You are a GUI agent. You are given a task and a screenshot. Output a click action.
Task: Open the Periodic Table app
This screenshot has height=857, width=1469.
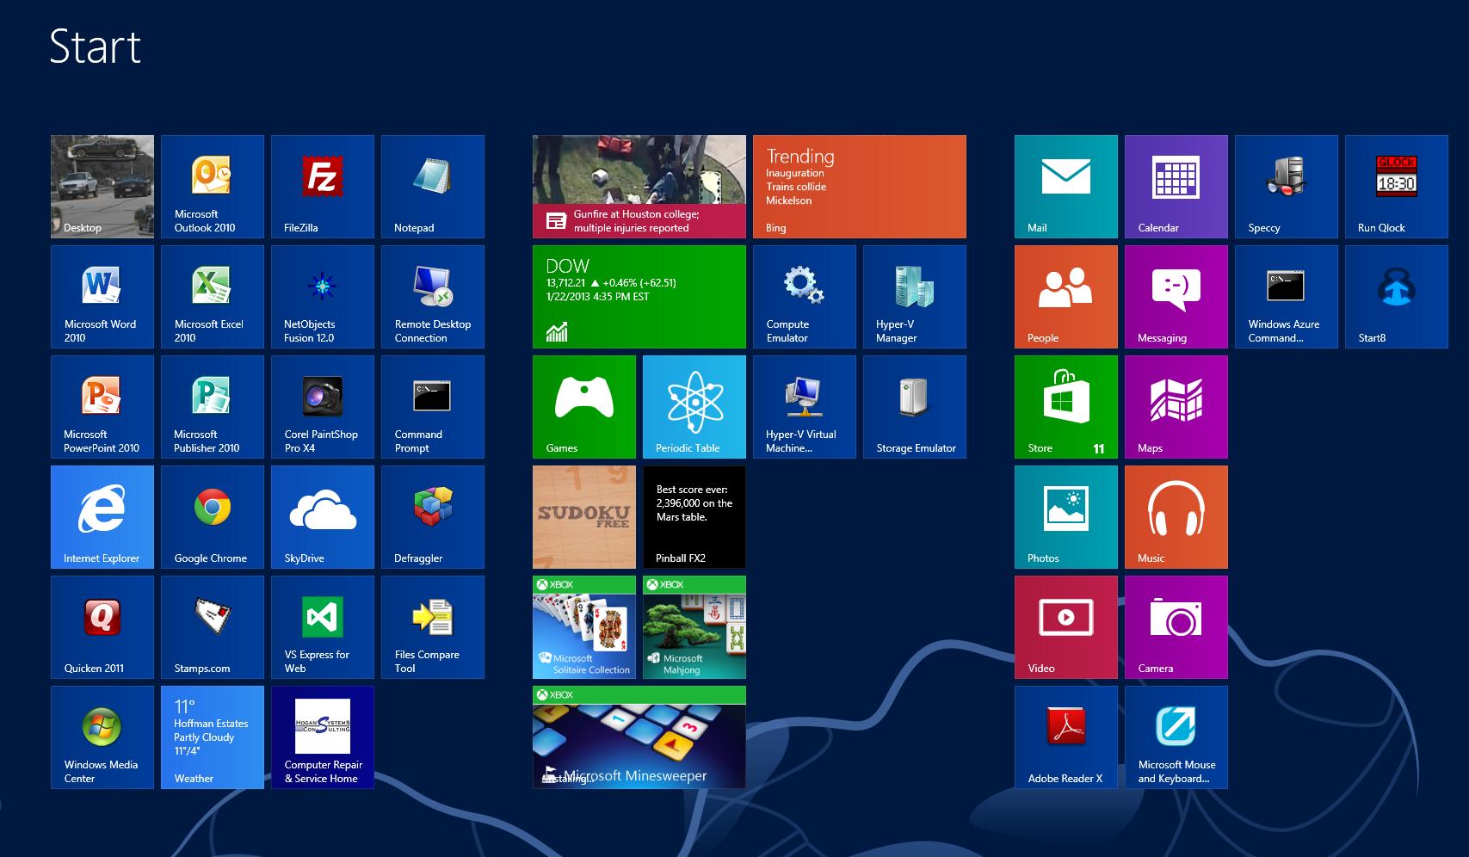[x=694, y=406]
